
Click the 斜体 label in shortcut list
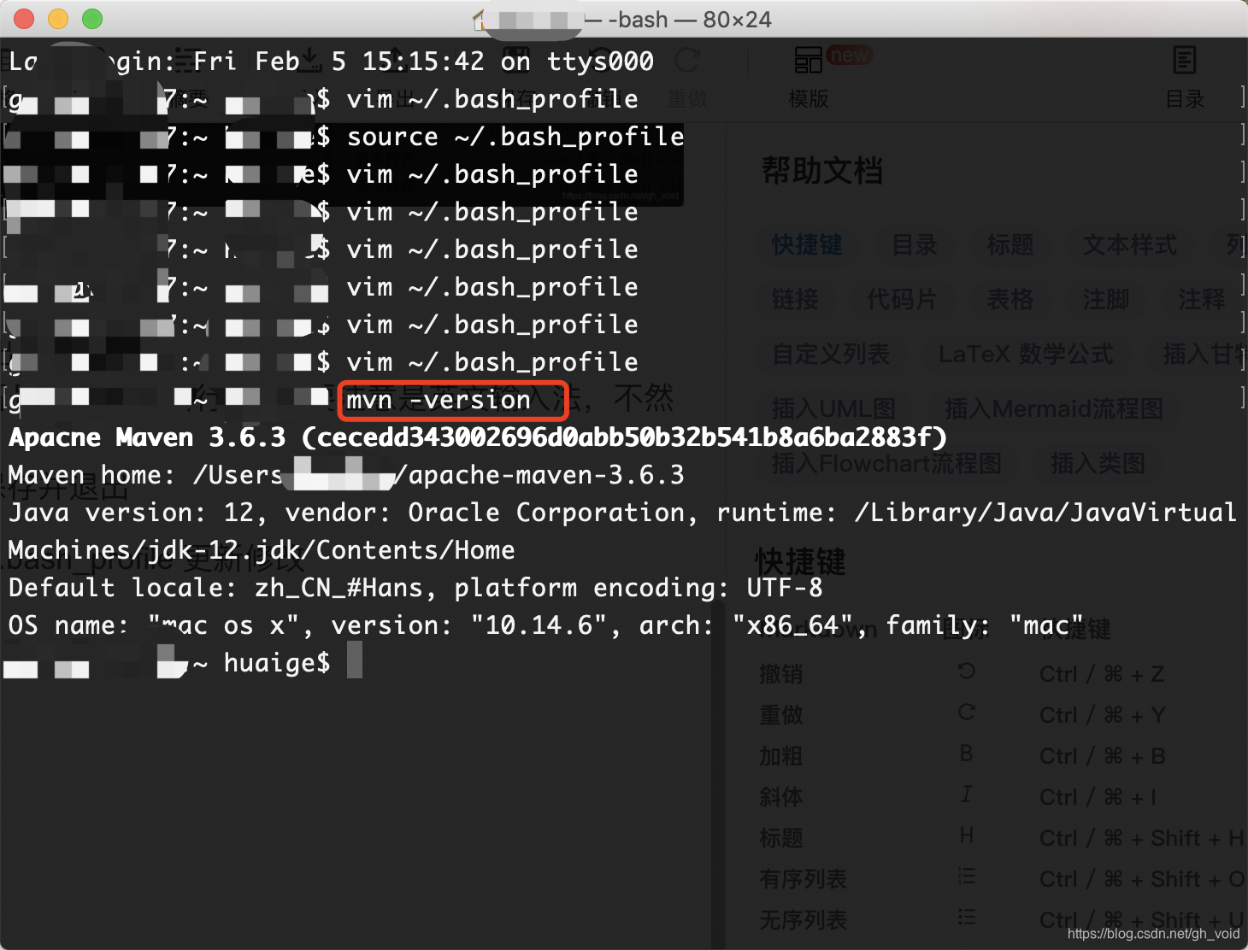pyautogui.click(x=781, y=797)
